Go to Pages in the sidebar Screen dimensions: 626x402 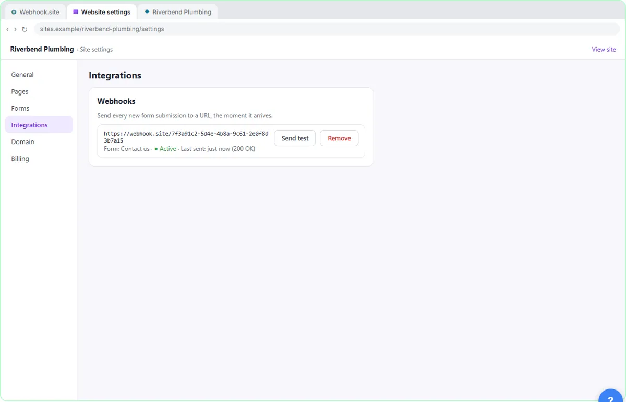coord(39,91)
